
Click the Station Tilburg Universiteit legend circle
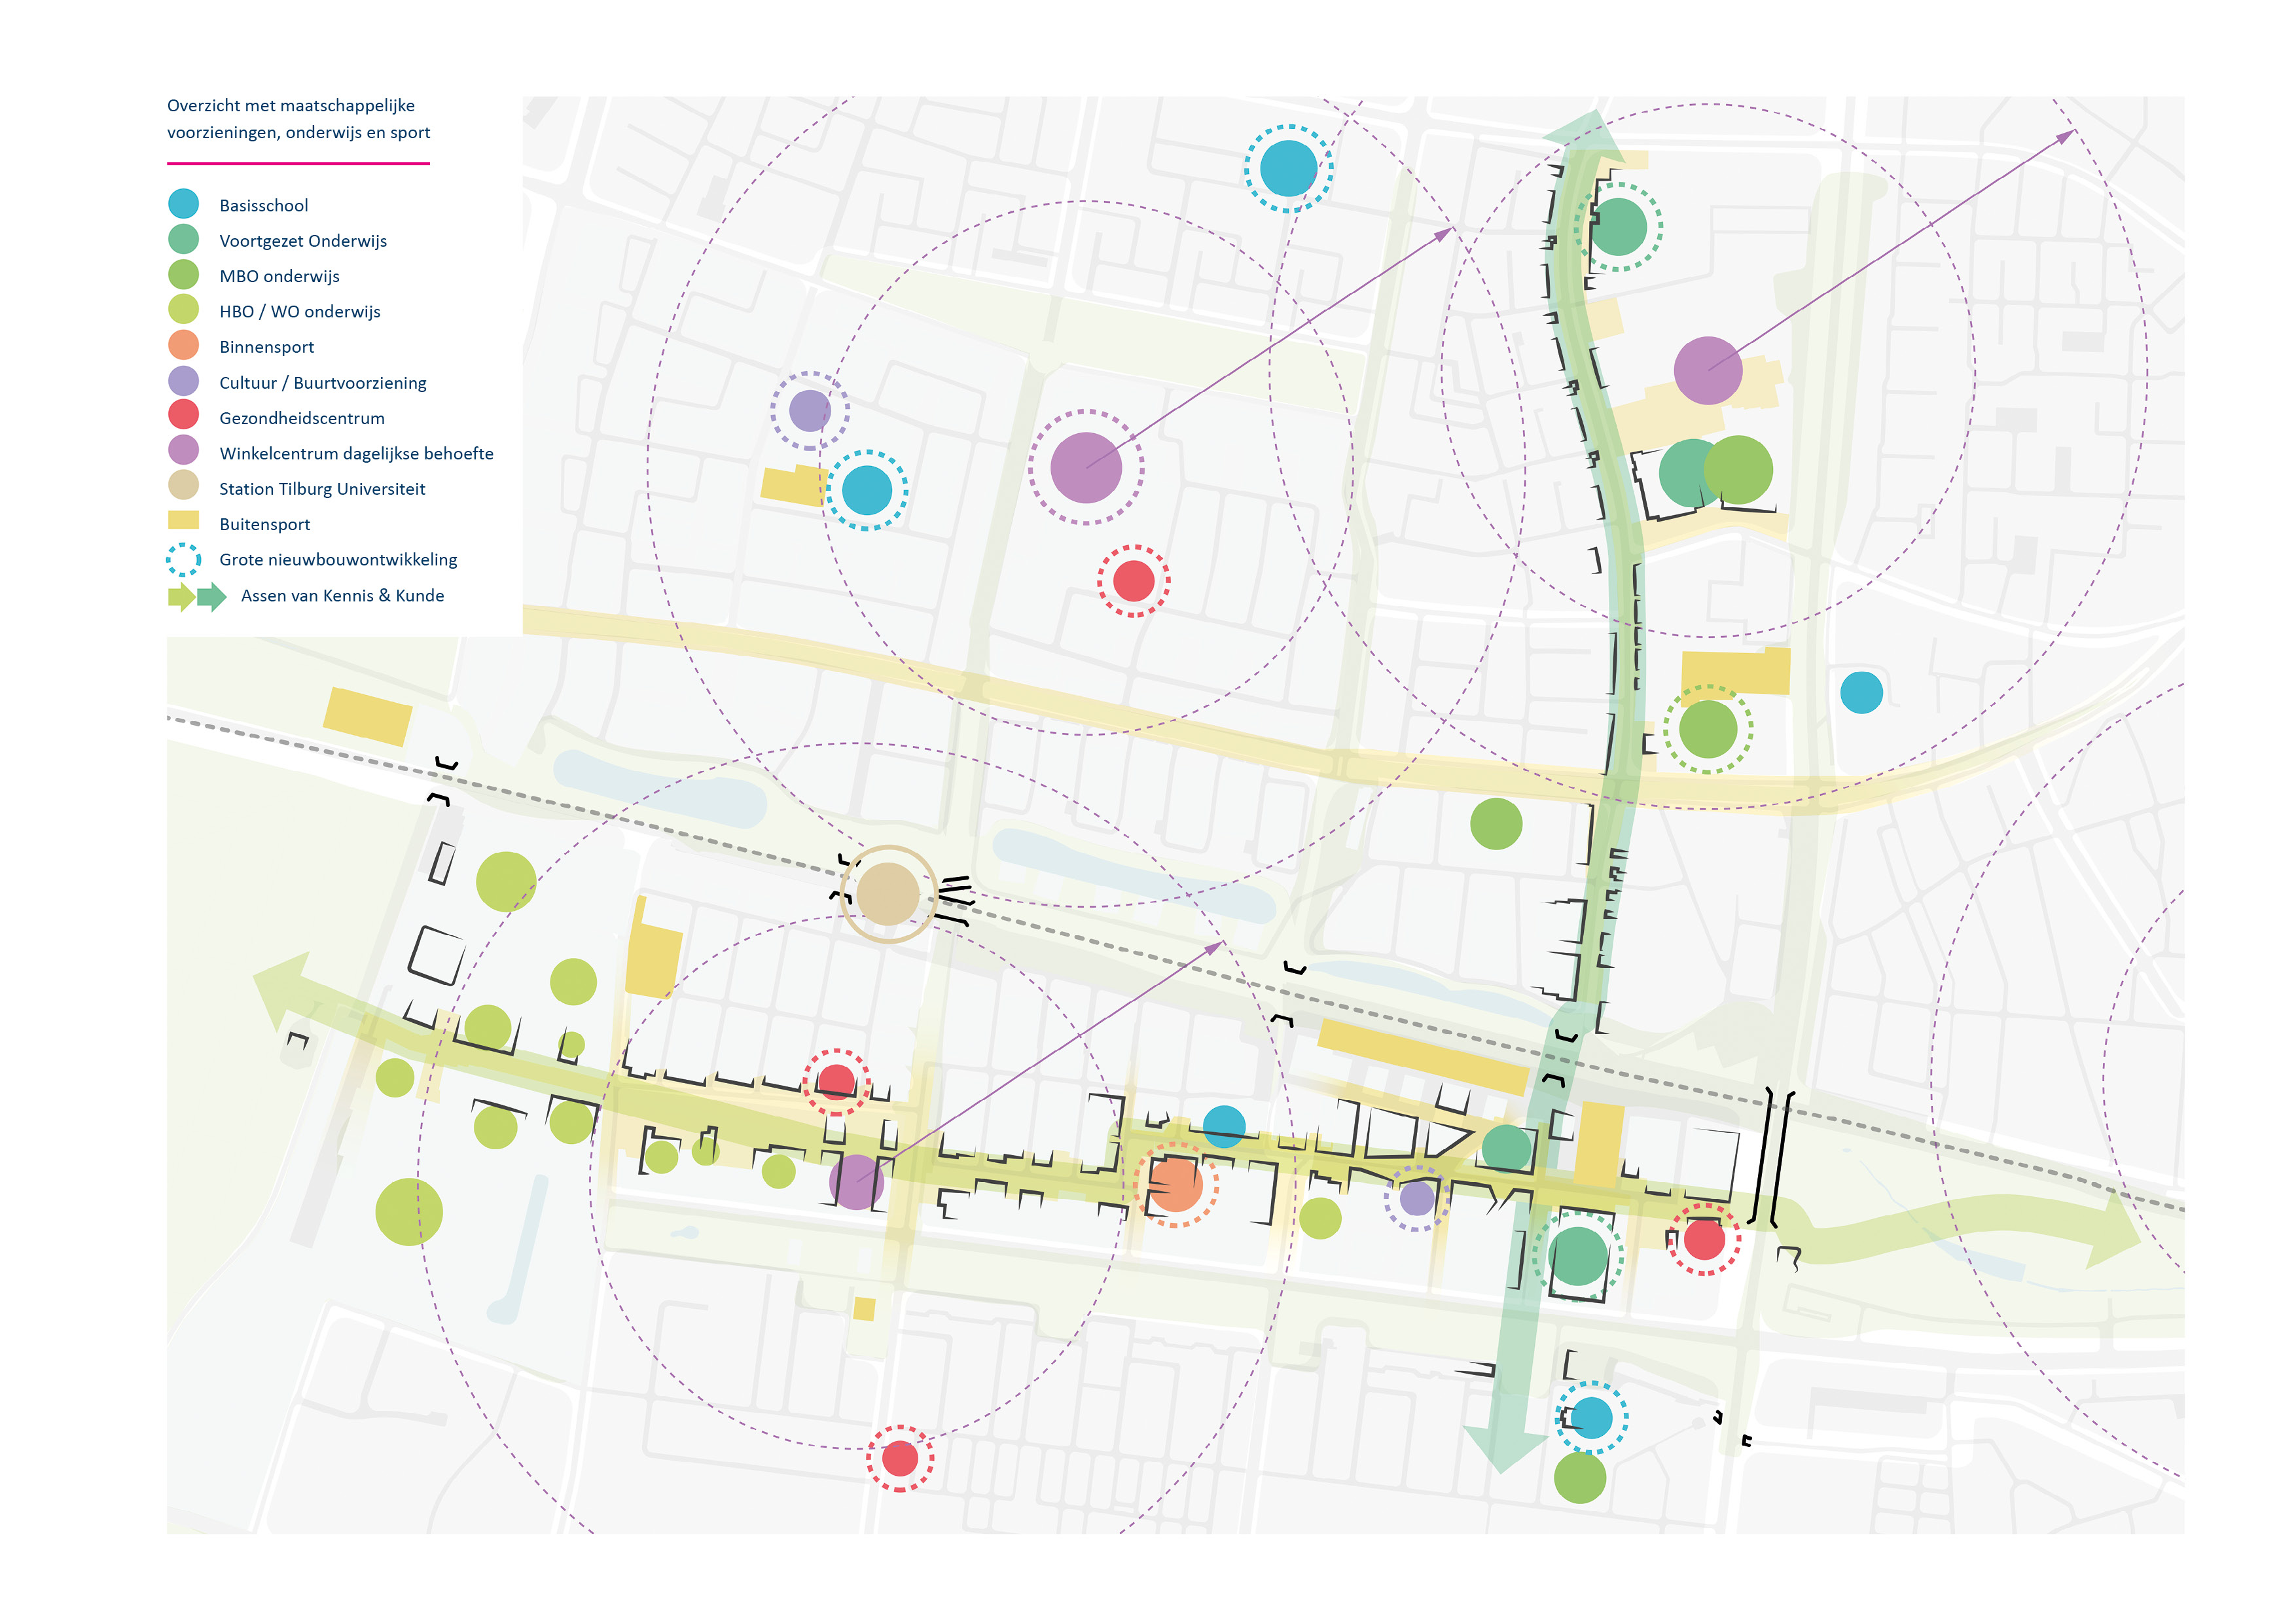(x=183, y=486)
